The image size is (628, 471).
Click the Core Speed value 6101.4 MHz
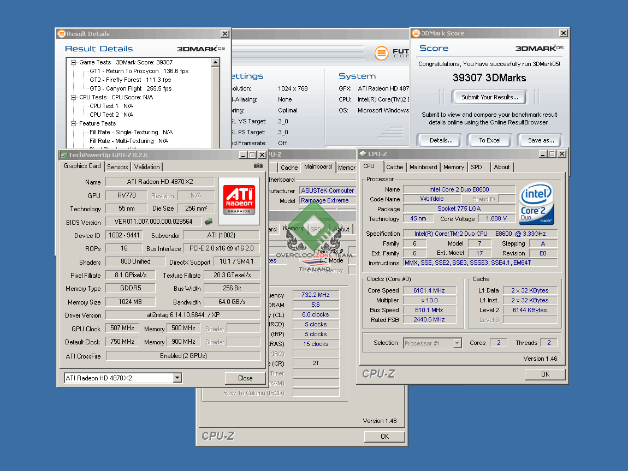coord(429,290)
